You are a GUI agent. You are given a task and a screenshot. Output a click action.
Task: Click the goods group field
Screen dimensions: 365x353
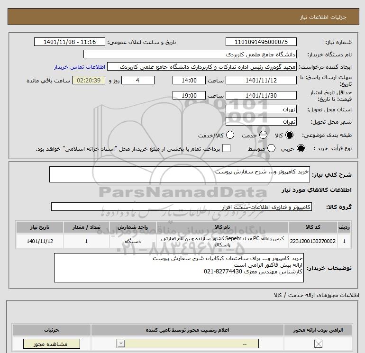pyautogui.click(x=182, y=207)
